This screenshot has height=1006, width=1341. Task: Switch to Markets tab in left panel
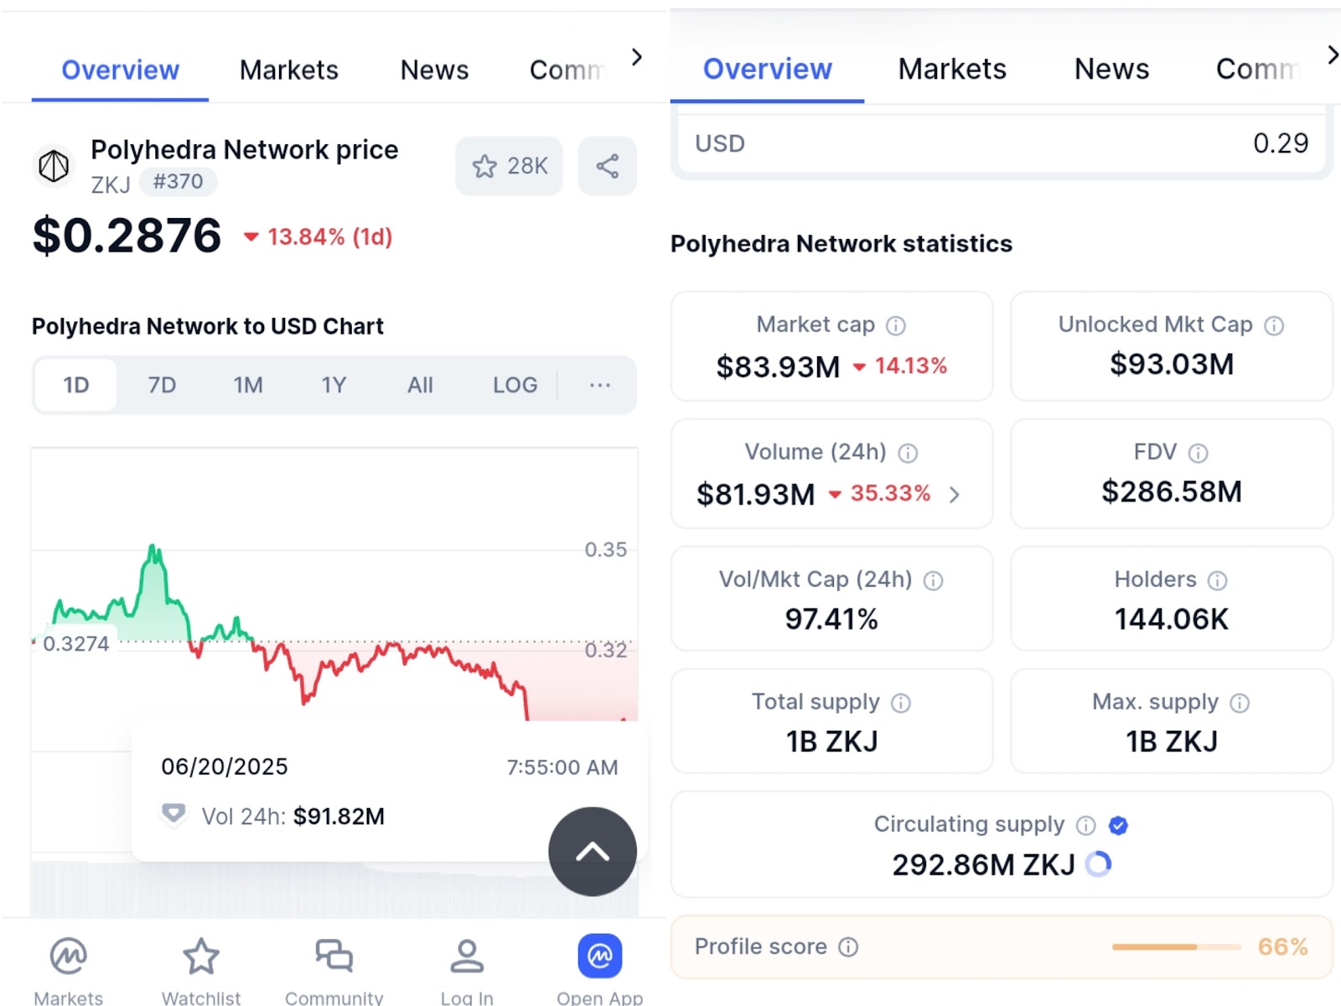click(x=289, y=70)
